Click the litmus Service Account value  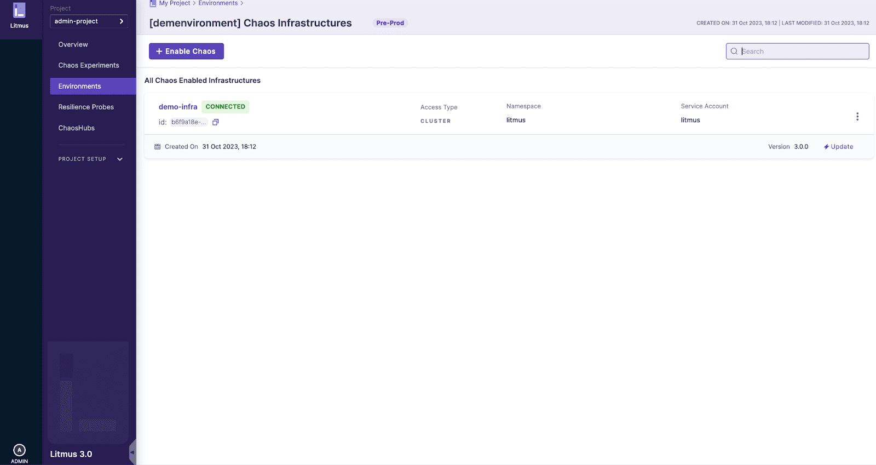(x=690, y=120)
